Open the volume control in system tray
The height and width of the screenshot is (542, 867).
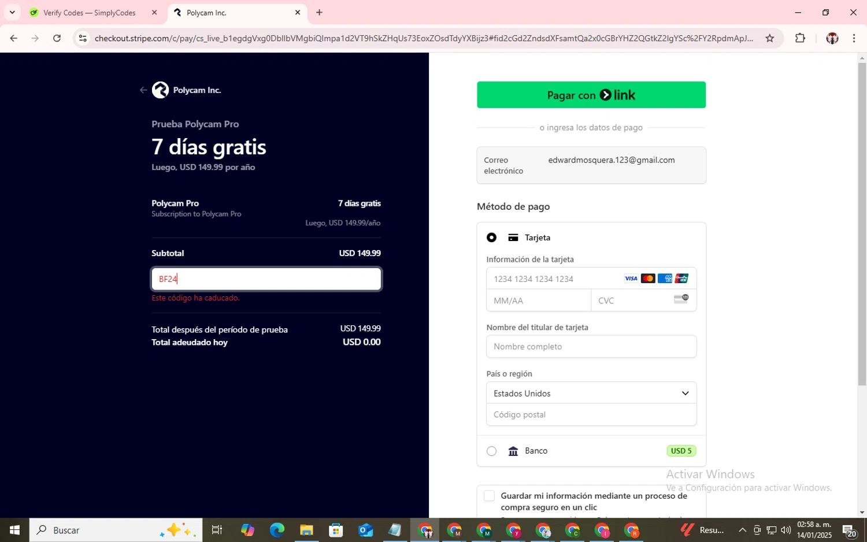pyautogui.click(x=786, y=530)
